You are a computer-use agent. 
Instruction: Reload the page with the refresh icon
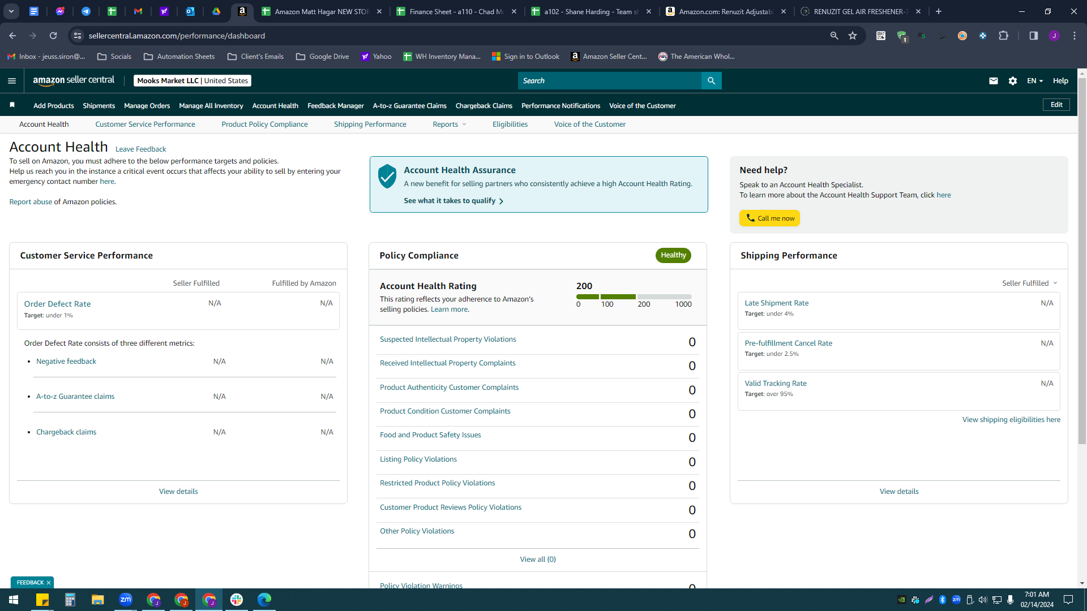(53, 36)
